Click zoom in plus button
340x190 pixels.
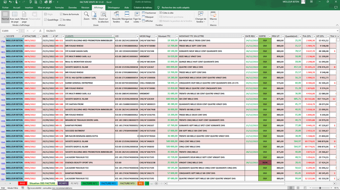[331, 188]
